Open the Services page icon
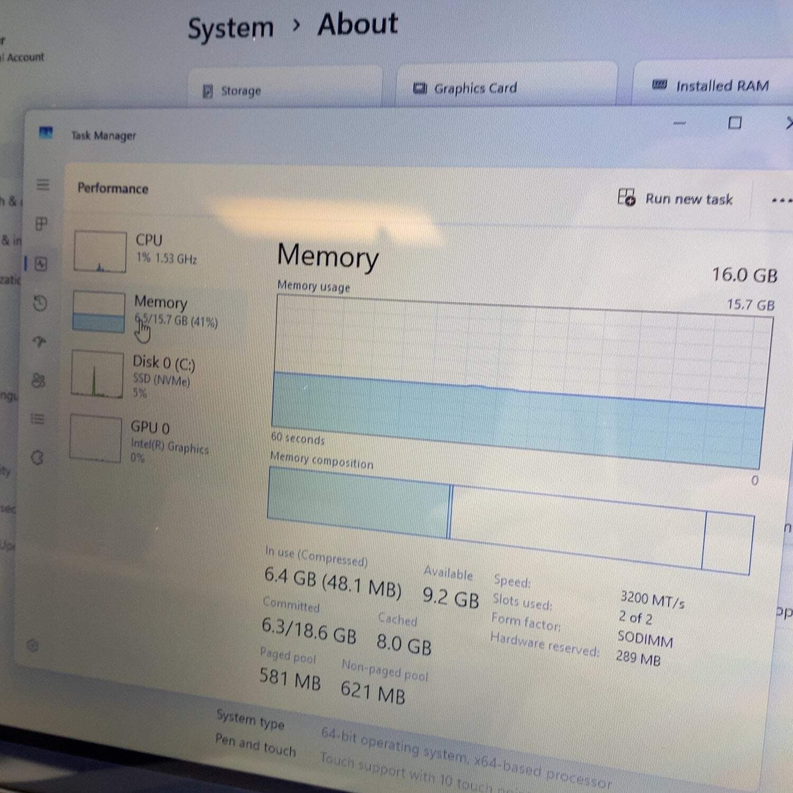Screen dimensions: 793x793 [x=37, y=457]
